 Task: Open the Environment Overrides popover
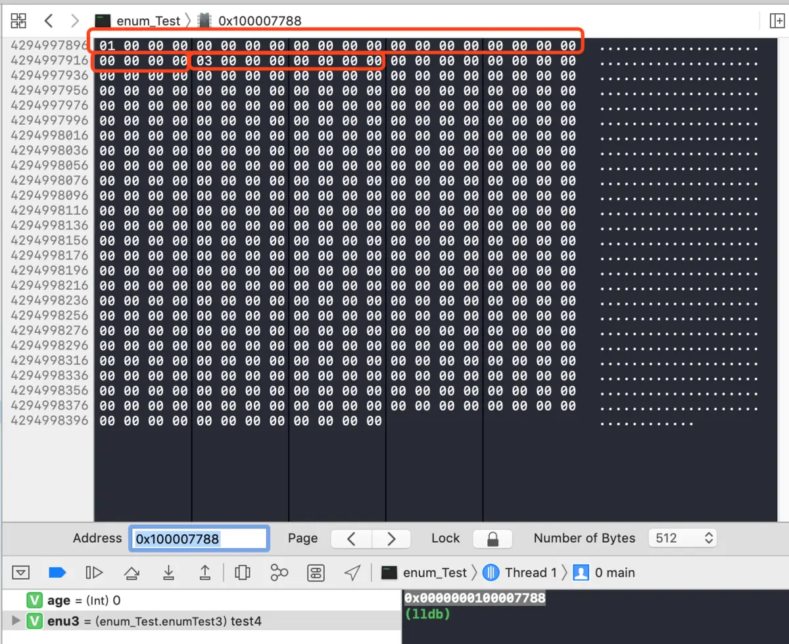(316, 572)
